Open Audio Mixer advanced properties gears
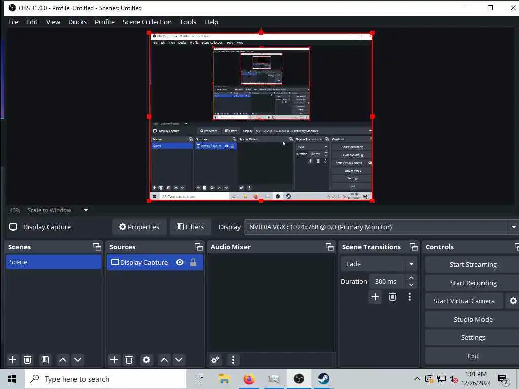This screenshot has width=519, height=389. coord(215,360)
